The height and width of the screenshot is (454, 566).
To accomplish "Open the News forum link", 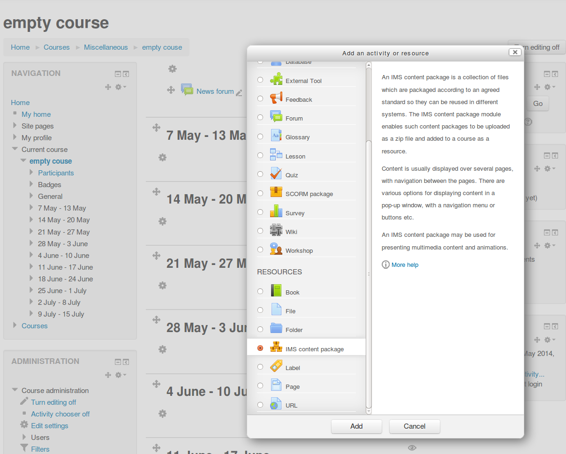I will (215, 91).
